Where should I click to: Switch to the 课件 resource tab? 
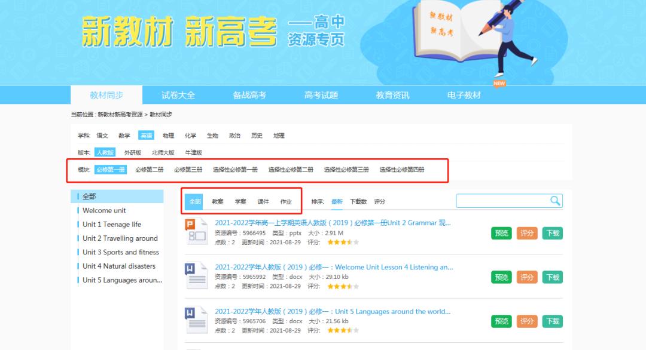(264, 201)
